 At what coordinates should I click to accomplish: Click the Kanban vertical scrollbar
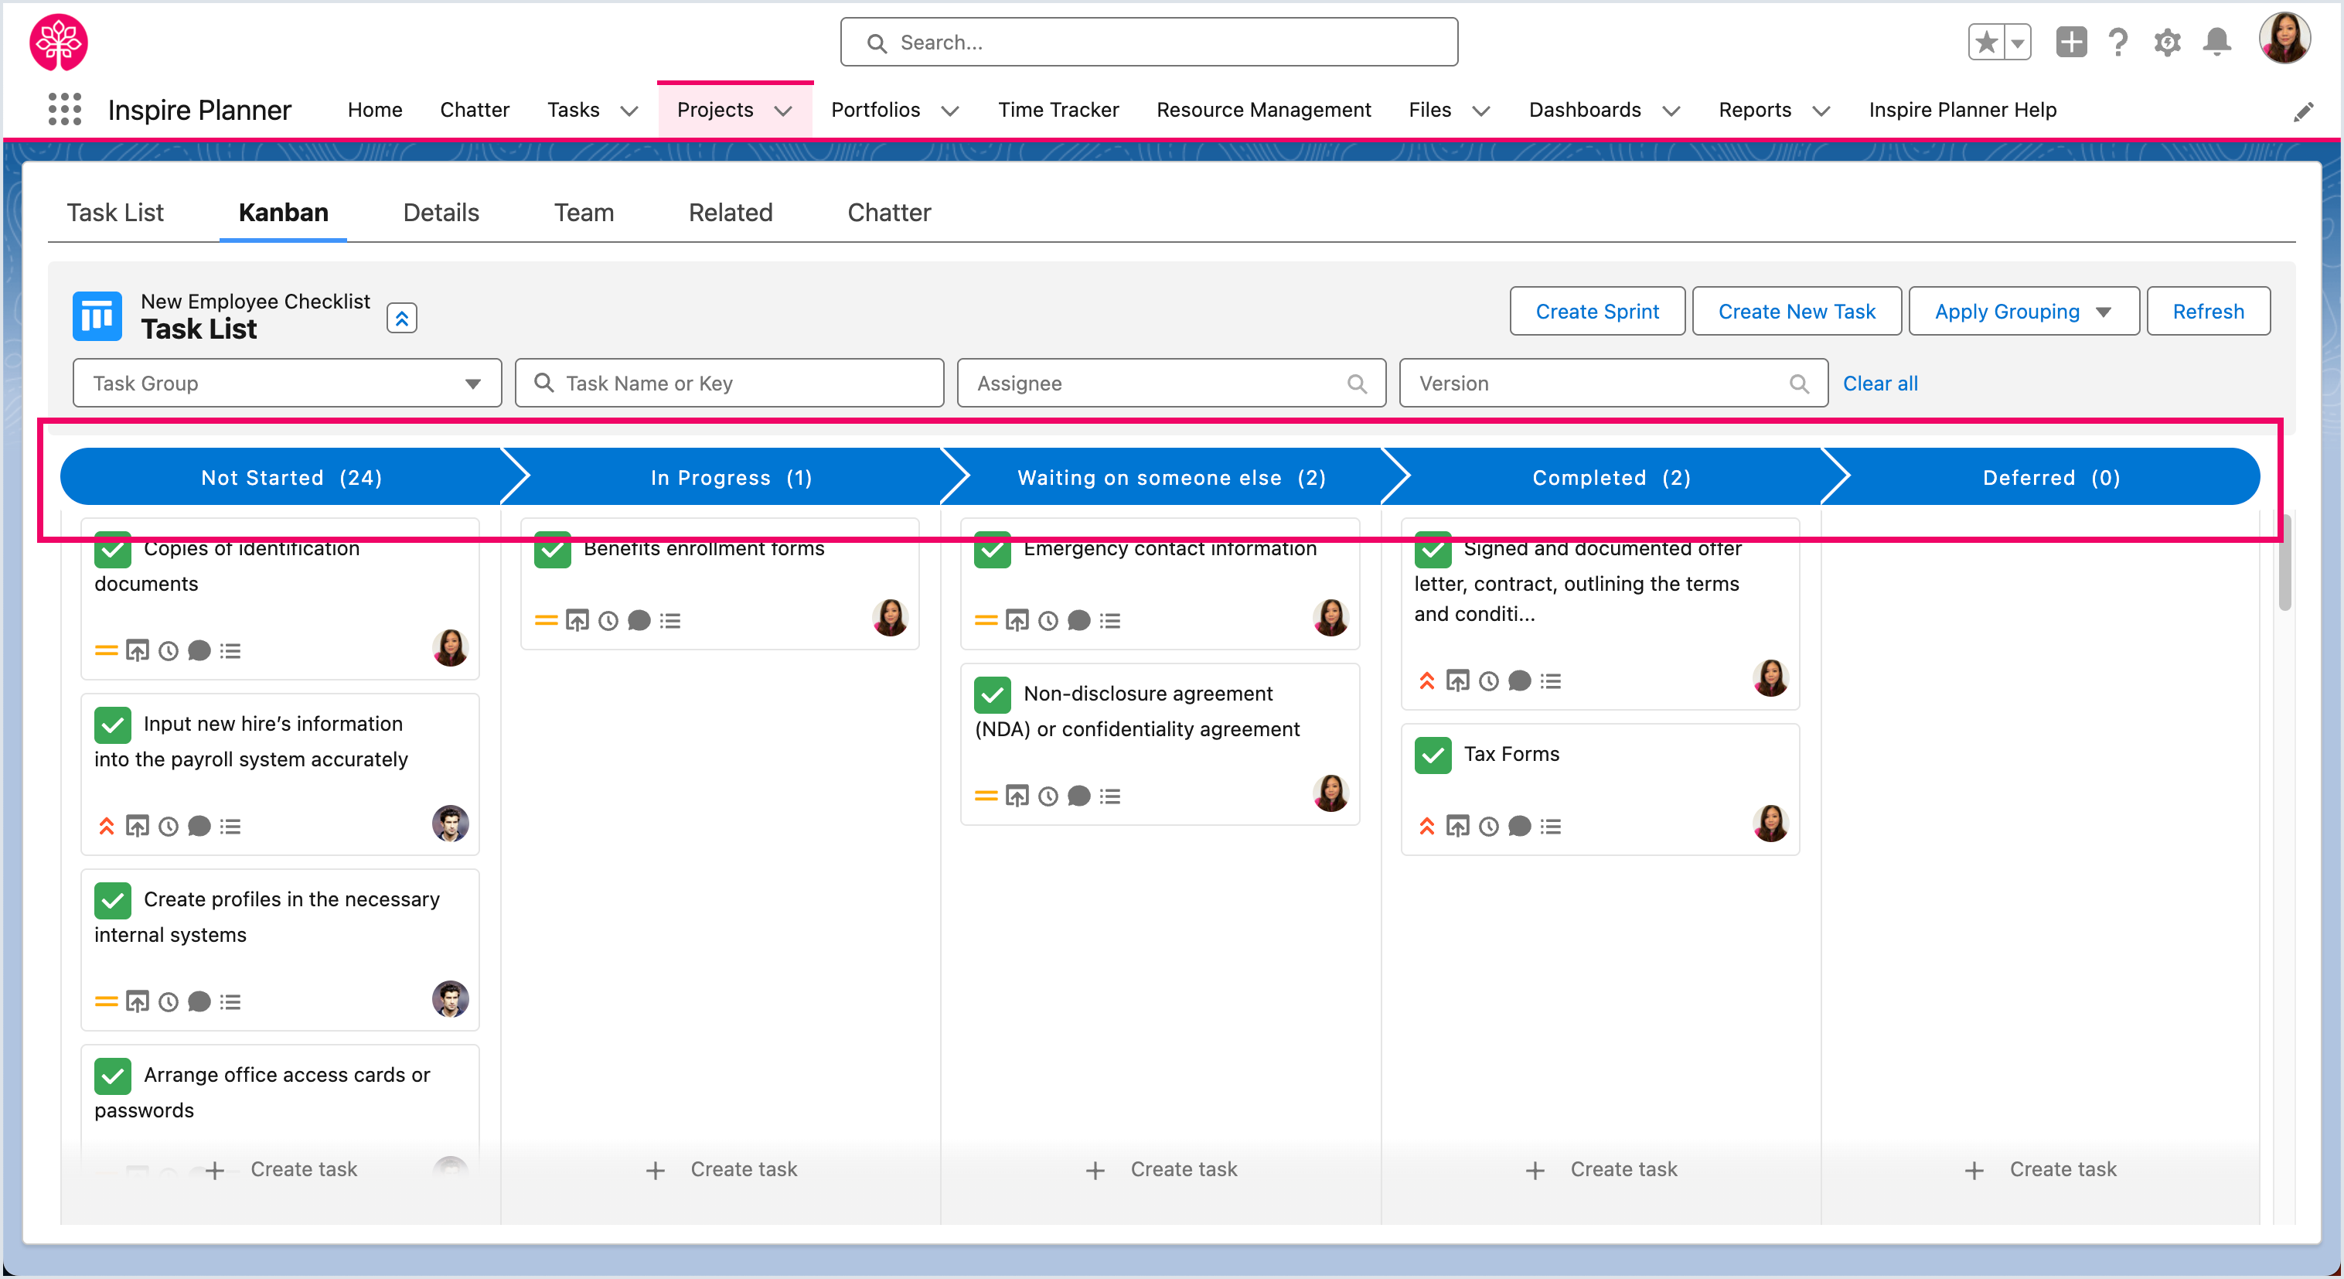2284,564
